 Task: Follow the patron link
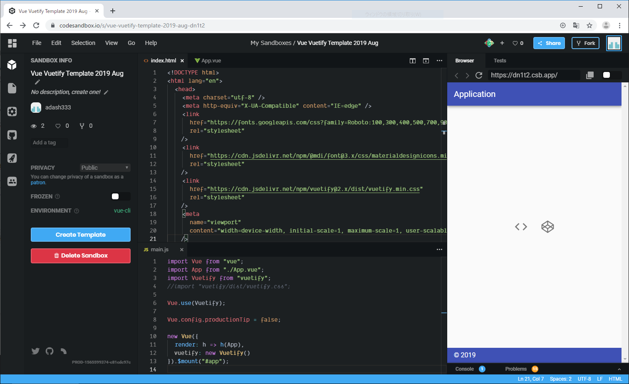coord(38,183)
